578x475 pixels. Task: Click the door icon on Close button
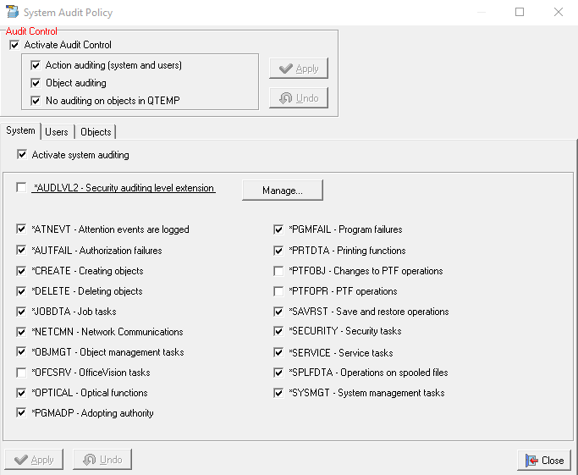pyautogui.click(x=531, y=461)
